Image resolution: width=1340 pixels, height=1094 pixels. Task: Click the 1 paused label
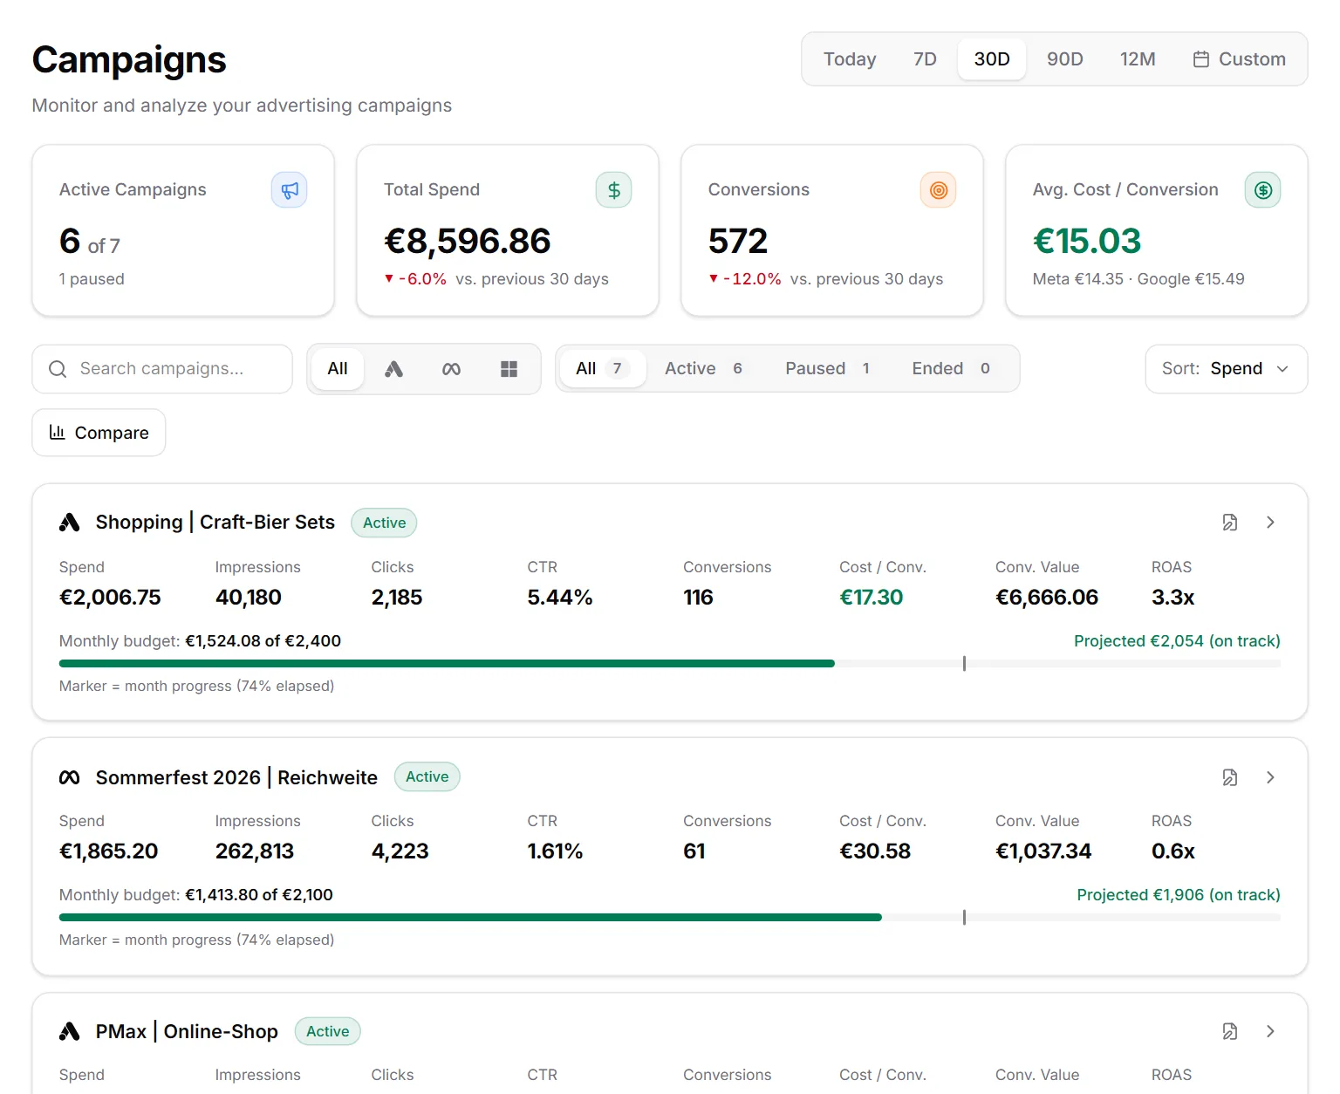point(92,279)
